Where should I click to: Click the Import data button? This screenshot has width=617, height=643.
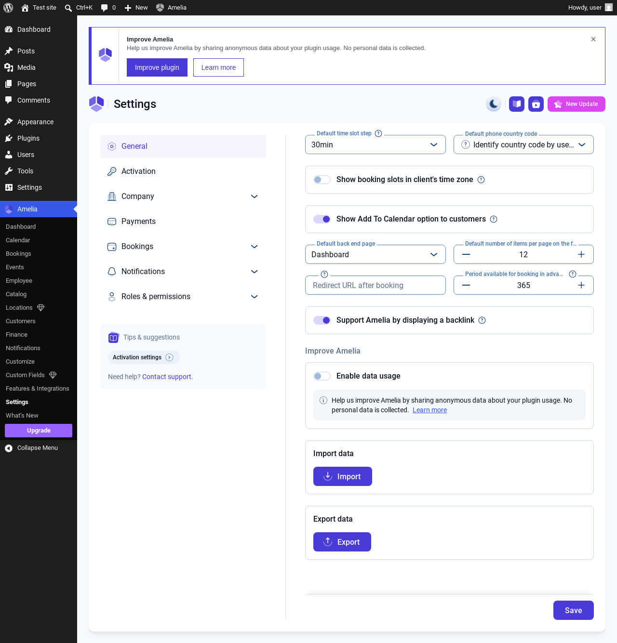[343, 476]
